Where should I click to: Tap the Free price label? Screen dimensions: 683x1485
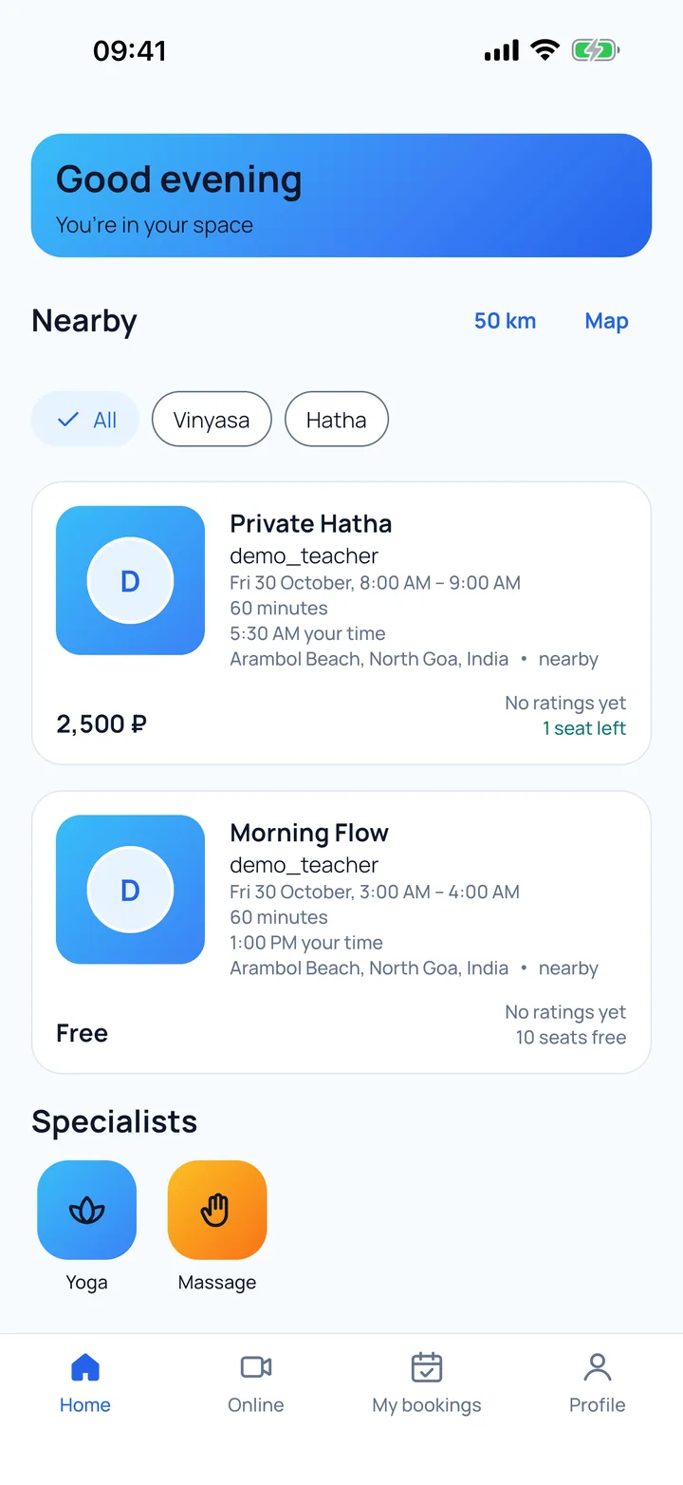click(82, 1033)
